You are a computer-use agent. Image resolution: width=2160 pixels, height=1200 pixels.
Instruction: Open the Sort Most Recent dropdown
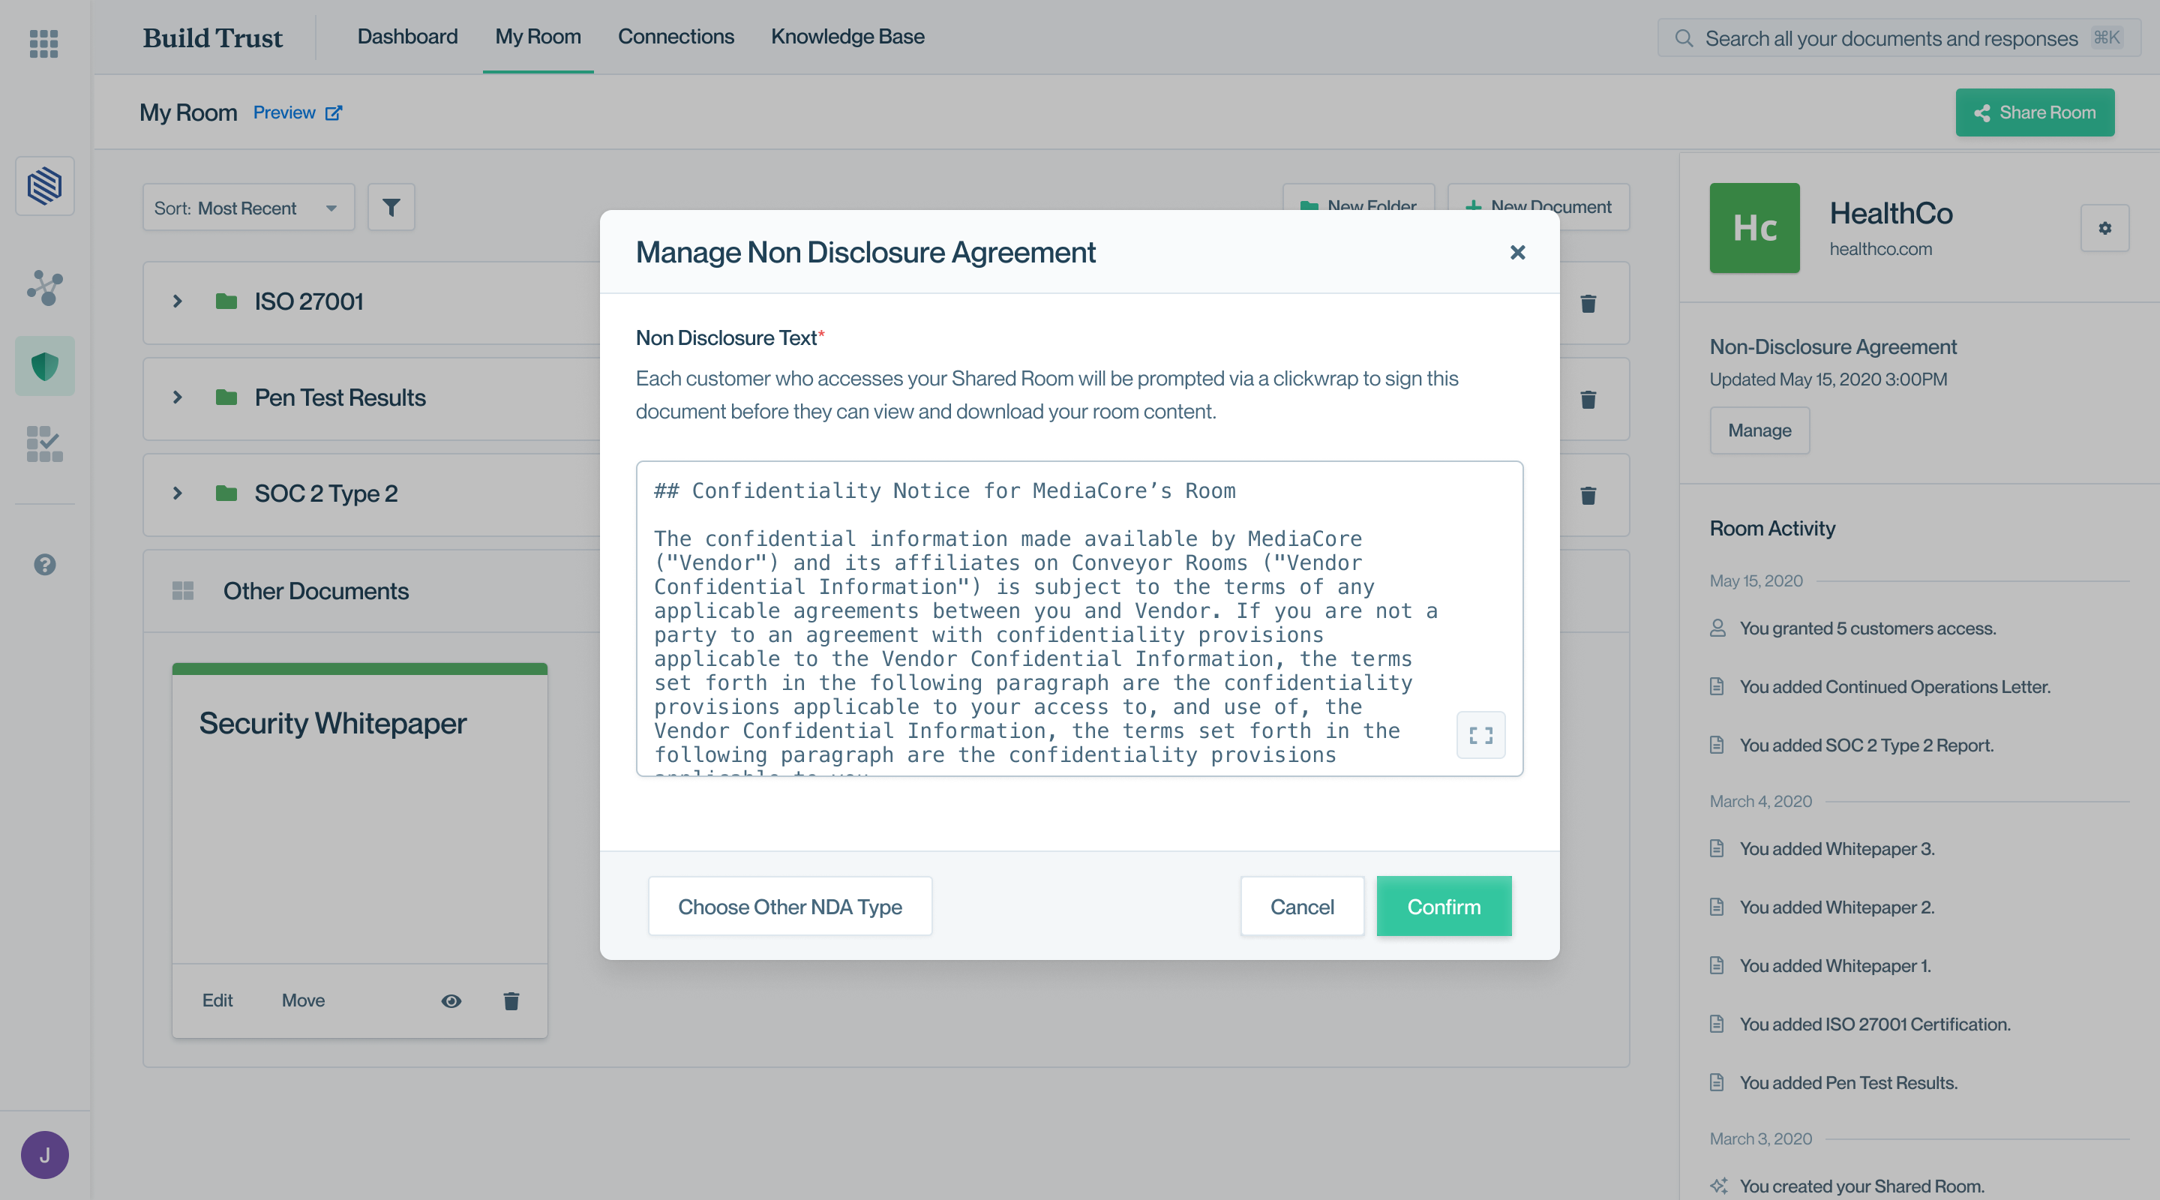(x=248, y=208)
